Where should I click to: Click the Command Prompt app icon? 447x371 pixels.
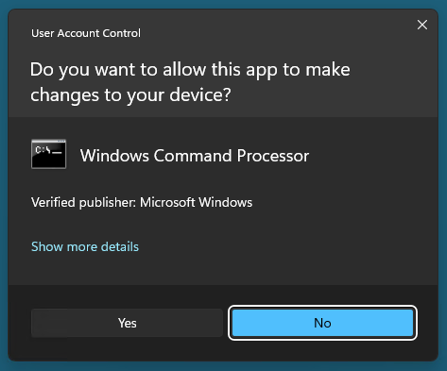[49, 154]
